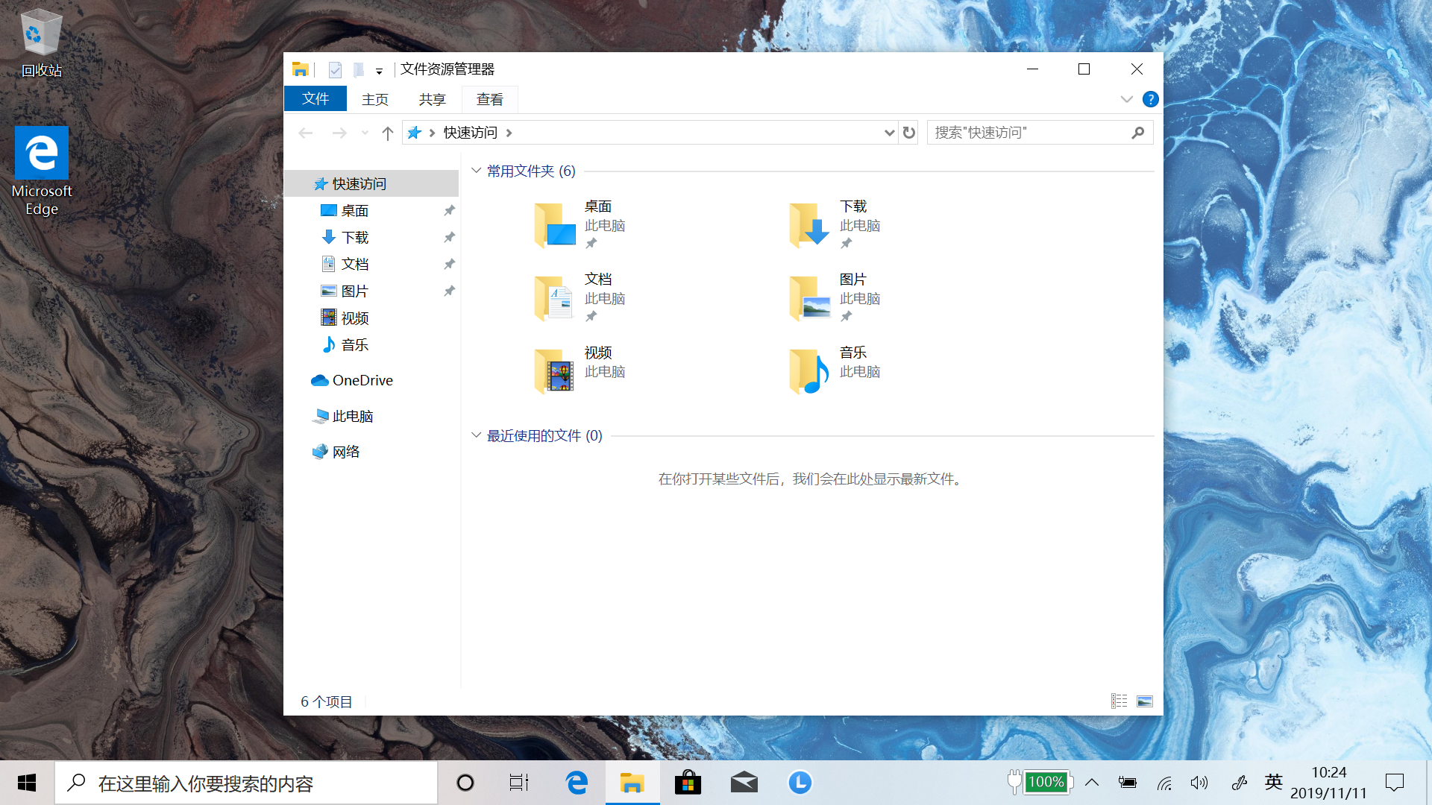Switch to the 查看 ribbon tab
Screen dimensions: 1432x805
pos(489,98)
